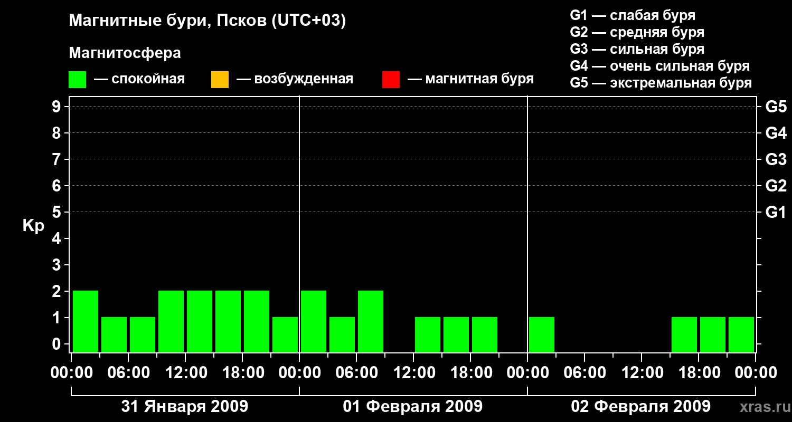792x422 pixels.
Task: Select the title 'Магнитные бури, Псков (UTC+03)'
Action: coord(208,21)
